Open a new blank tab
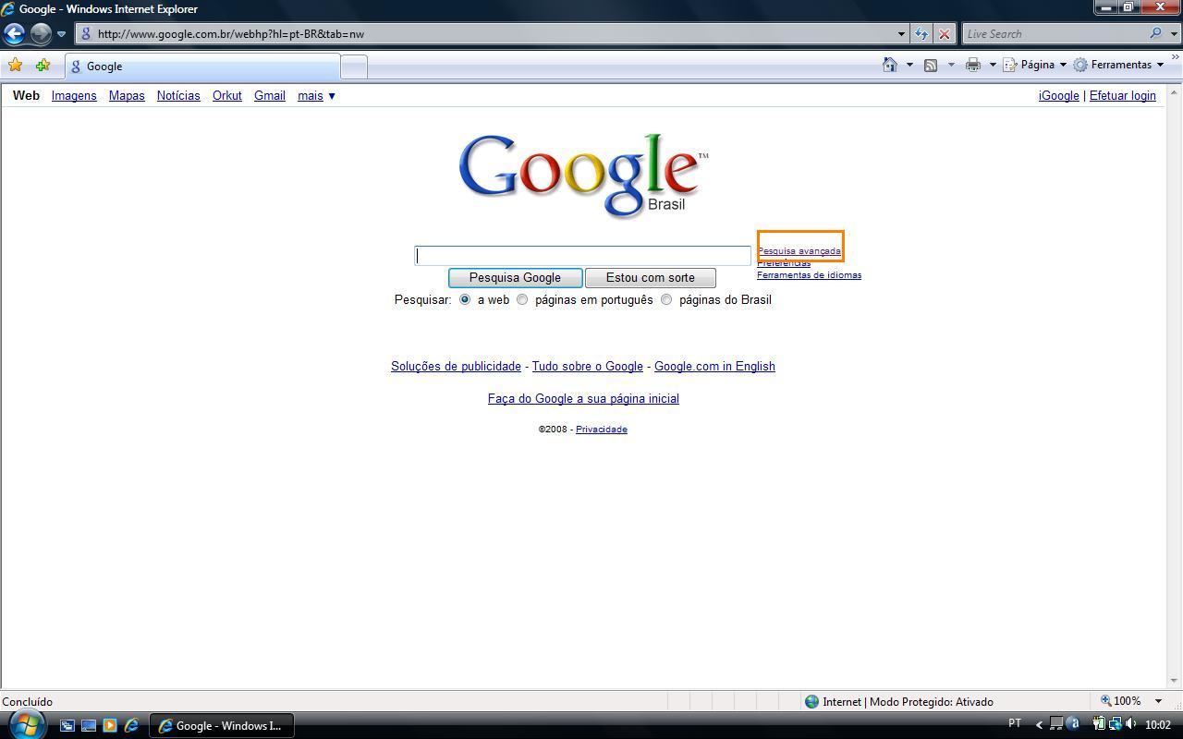The width and height of the screenshot is (1183, 739). coord(354,67)
